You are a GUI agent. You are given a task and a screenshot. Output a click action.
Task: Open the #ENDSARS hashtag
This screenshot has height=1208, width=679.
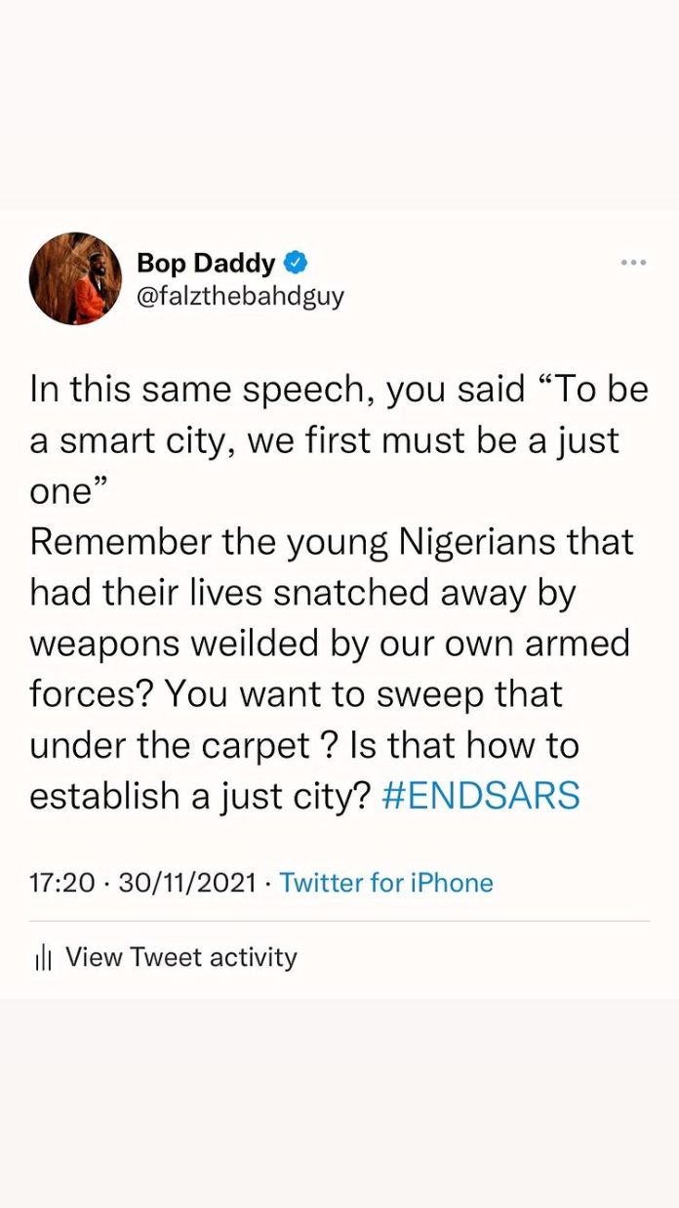coord(481,796)
